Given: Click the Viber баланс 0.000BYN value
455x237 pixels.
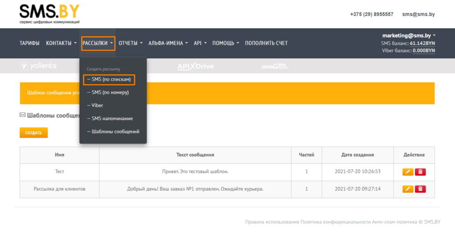Looking at the screenshot, I should point(423,51).
